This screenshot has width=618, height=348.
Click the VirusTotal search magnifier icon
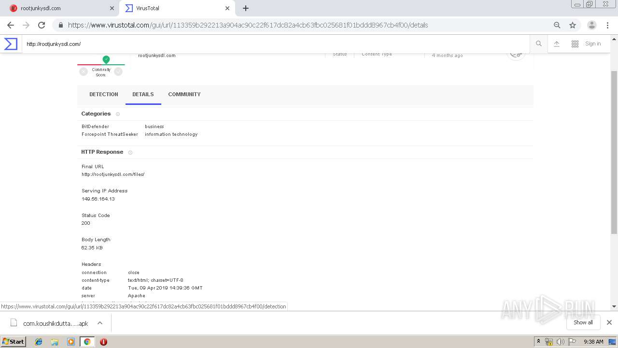pyautogui.click(x=539, y=44)
